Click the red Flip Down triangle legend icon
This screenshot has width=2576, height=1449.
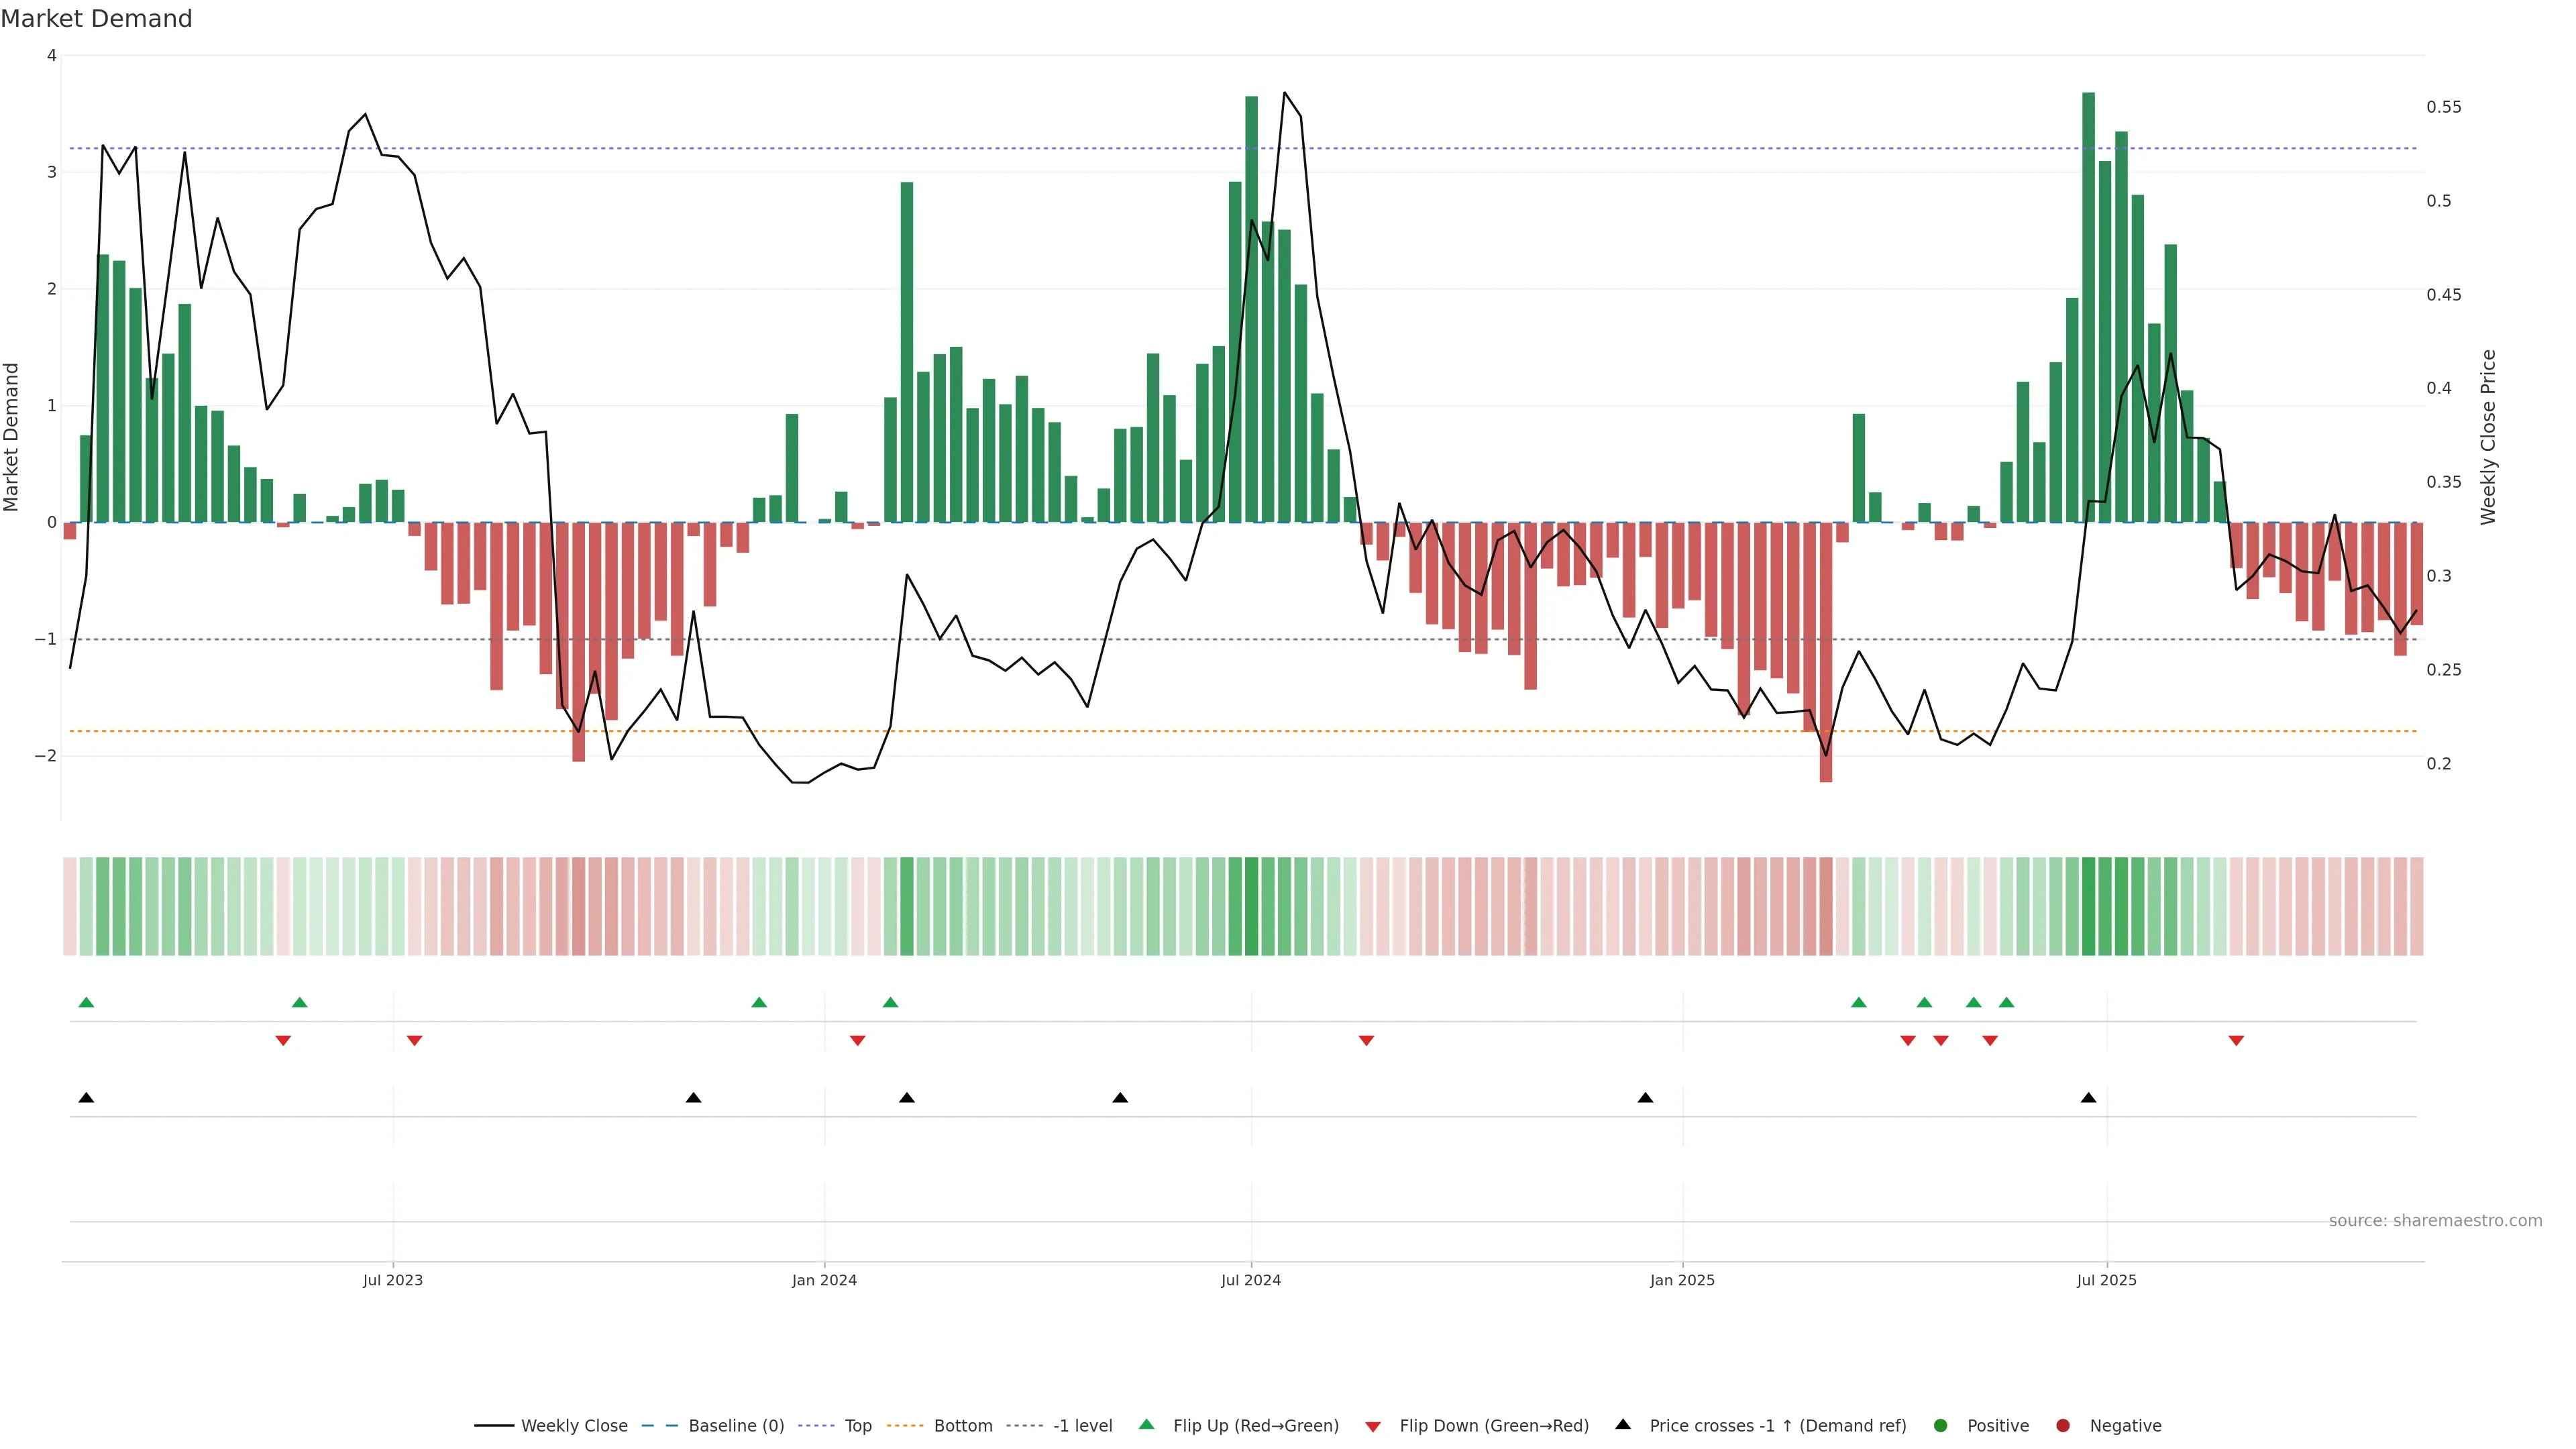[x=1373, y=1427]
